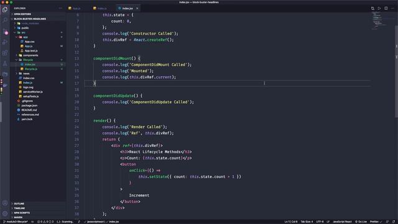Click Prettier status in status bar
398x224 pixels.
pos(376,222)
